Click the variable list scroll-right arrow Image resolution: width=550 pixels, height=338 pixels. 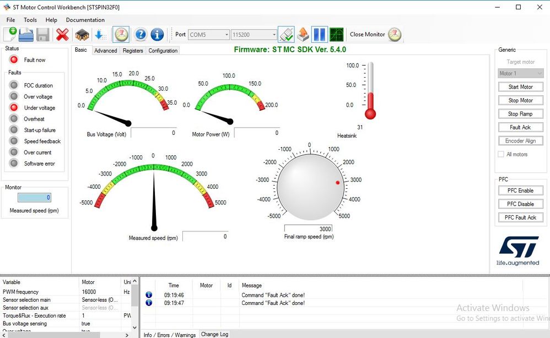tap(127, 335)
